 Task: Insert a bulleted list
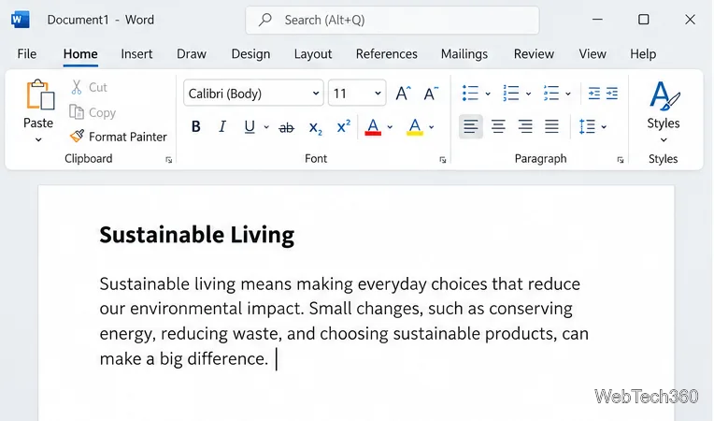point(470,94)
